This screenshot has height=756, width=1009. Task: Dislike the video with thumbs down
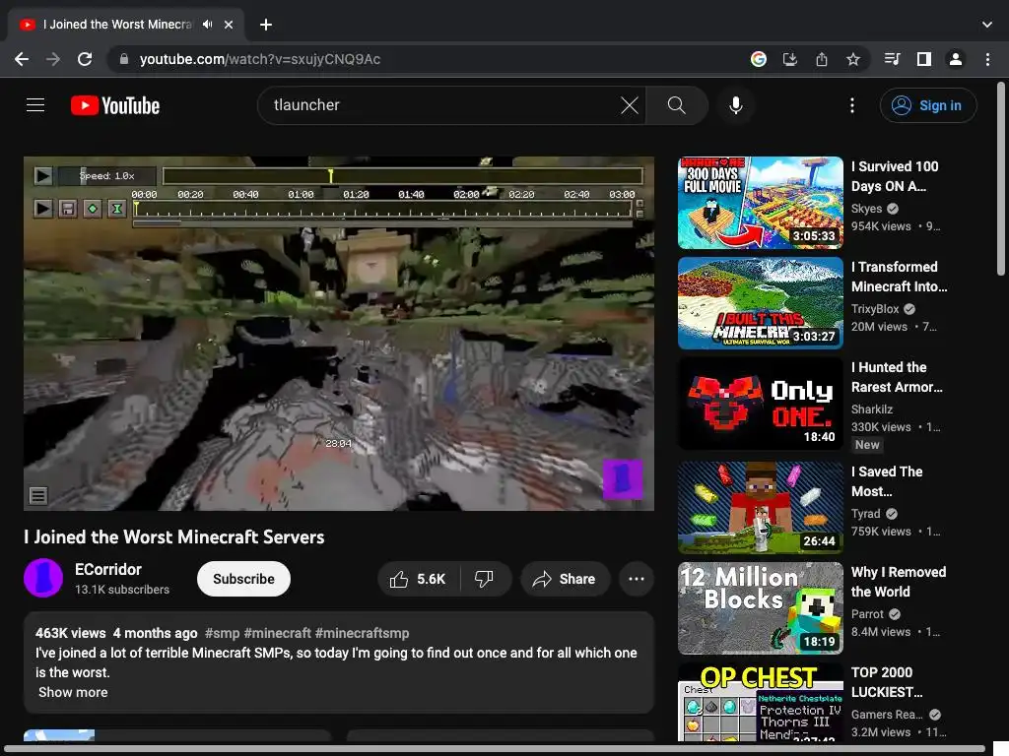[485, 579]
